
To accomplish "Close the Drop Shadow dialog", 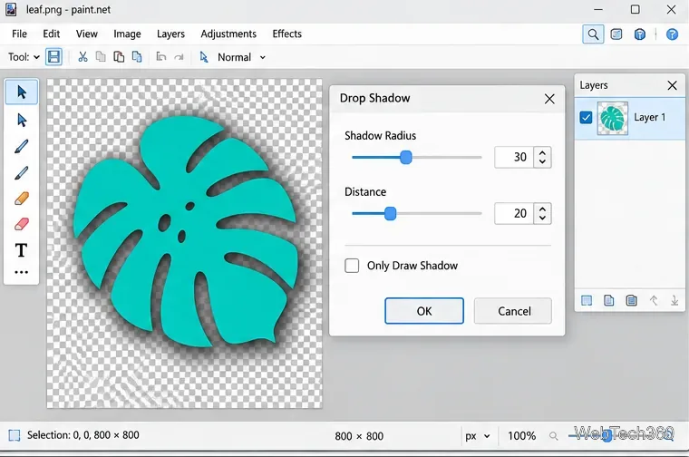I will 549,99.
